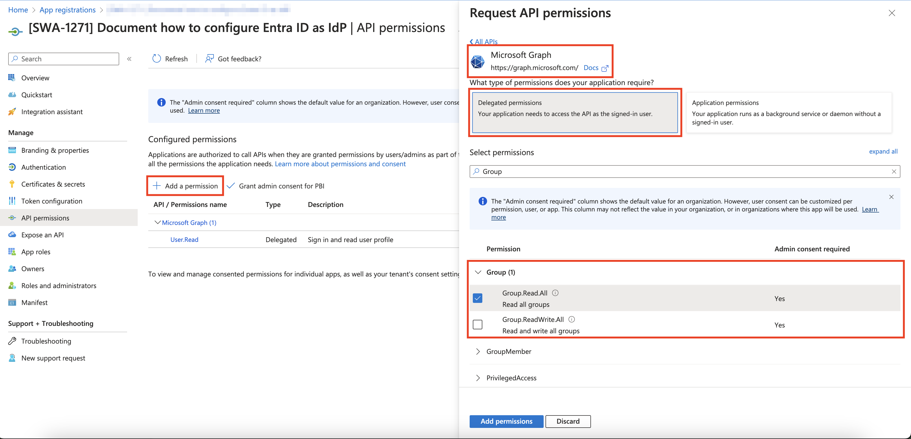
Task: Click the New support request person icon
Action: pos(12,358)
